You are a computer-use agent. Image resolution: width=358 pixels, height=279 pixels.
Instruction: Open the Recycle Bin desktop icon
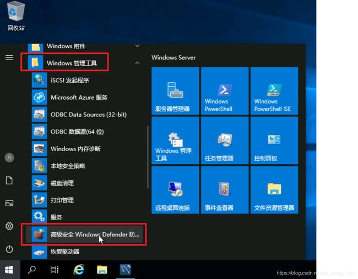(16, 16)
